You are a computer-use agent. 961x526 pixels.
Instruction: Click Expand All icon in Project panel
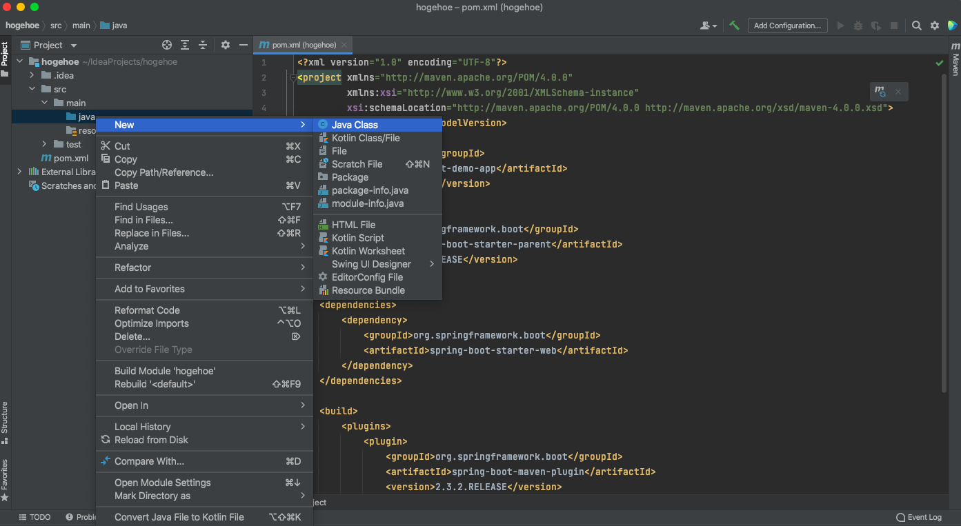185,45
